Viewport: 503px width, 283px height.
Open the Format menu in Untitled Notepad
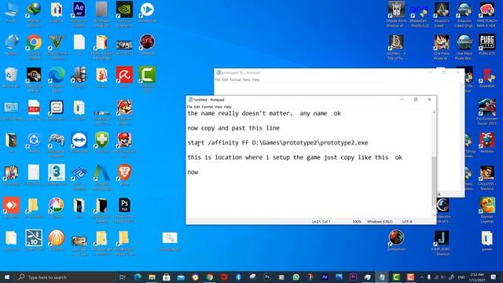coord(207,107)
